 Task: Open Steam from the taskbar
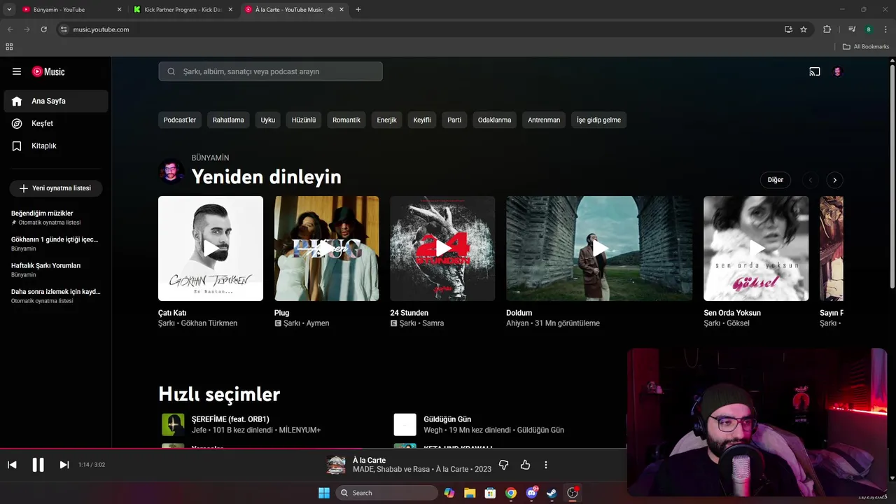552,493
